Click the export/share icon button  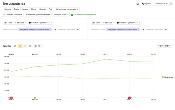(x=138, y=4)
